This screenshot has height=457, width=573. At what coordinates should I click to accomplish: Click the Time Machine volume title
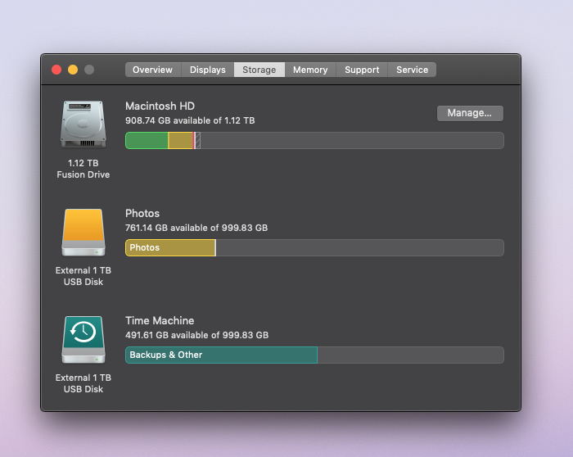tap(160, 320)
